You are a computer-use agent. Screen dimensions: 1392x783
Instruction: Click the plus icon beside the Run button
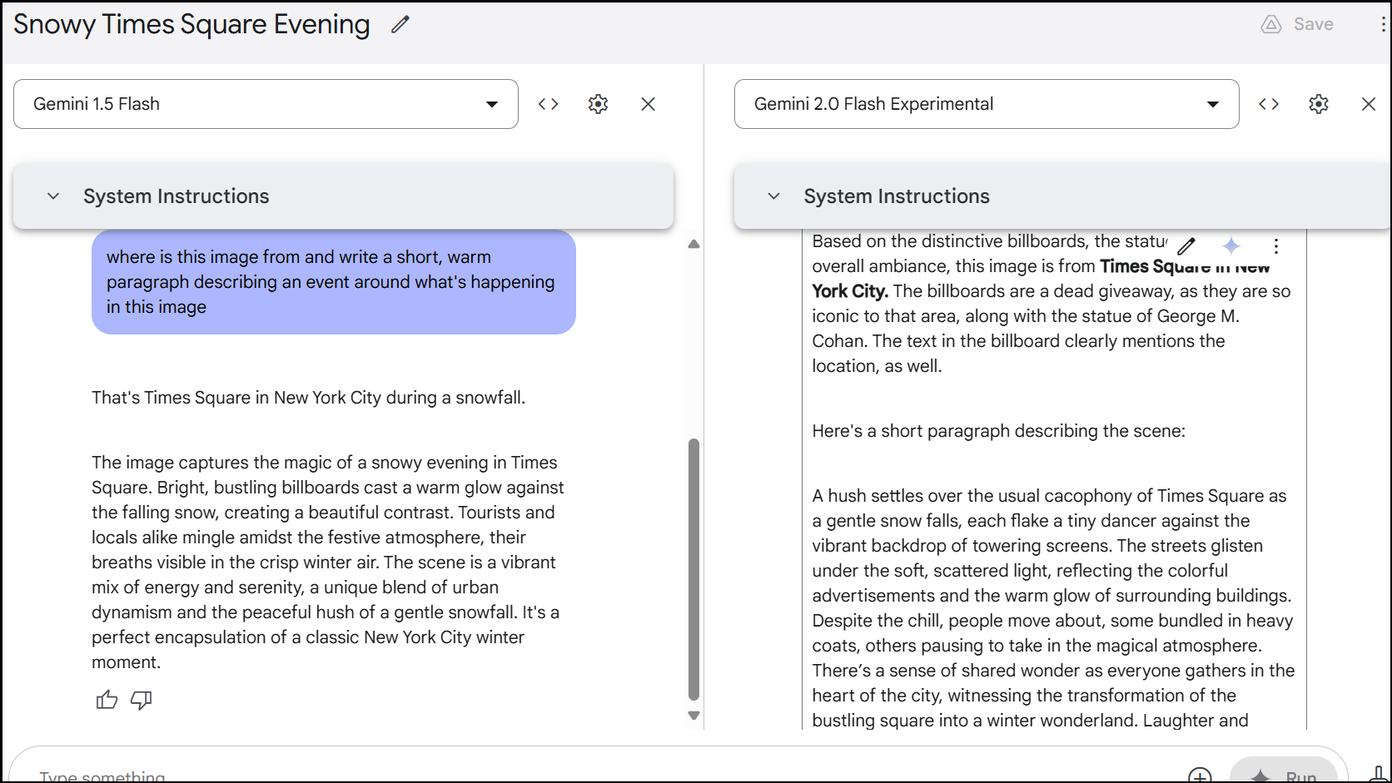1200,776
